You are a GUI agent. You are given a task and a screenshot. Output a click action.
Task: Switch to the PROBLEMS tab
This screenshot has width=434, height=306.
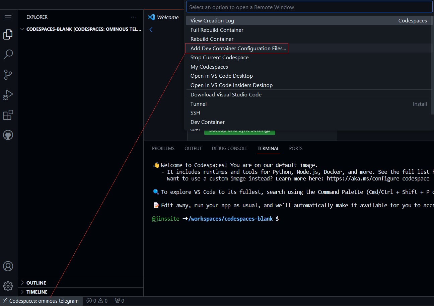[x=163, y=148]
